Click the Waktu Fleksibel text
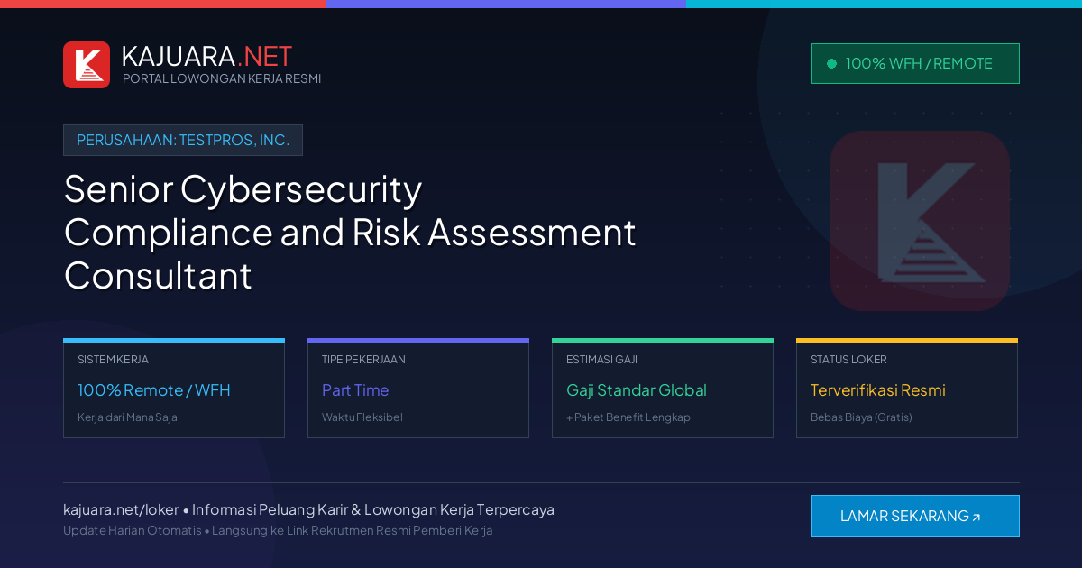The image size is (1082, 568). [362, 417]
